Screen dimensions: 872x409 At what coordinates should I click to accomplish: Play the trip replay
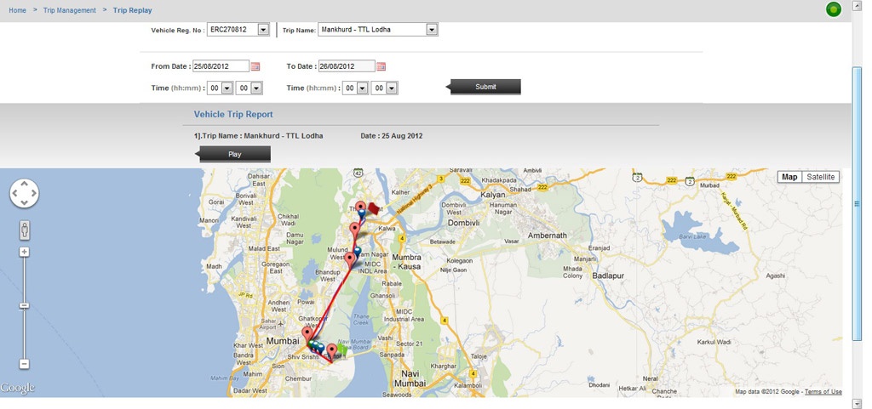click(x=235, y=154)
